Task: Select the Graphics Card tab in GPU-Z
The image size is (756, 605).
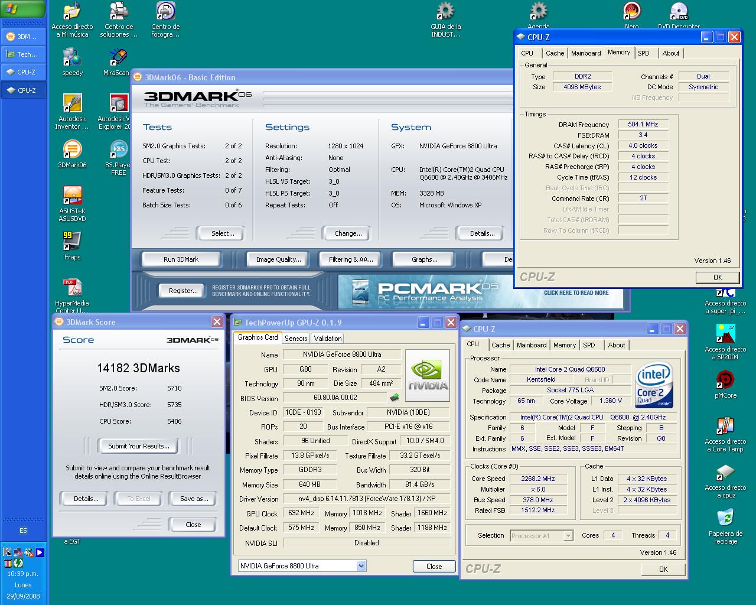Action: 258,337
